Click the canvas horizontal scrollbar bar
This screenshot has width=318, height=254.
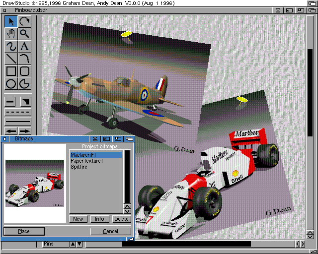click(x=186, y=244)
